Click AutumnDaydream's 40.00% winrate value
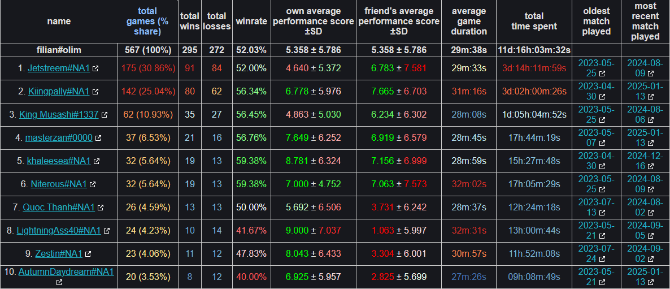Image resolution: width=670 pixels, height=289 pixels. click(x=251, y=277)
